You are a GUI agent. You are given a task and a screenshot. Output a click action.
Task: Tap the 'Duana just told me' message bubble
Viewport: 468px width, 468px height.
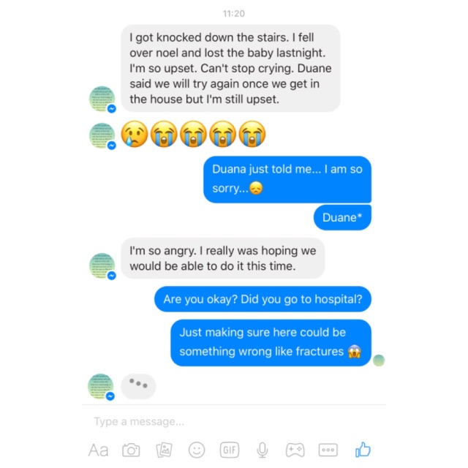287,179
